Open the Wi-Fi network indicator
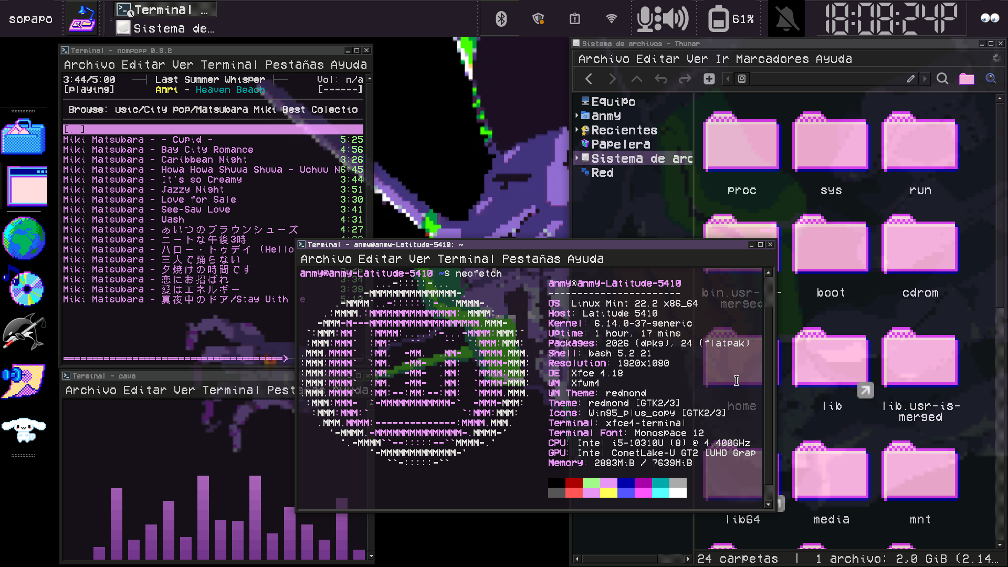1008x567 pixels. (611, 19)
